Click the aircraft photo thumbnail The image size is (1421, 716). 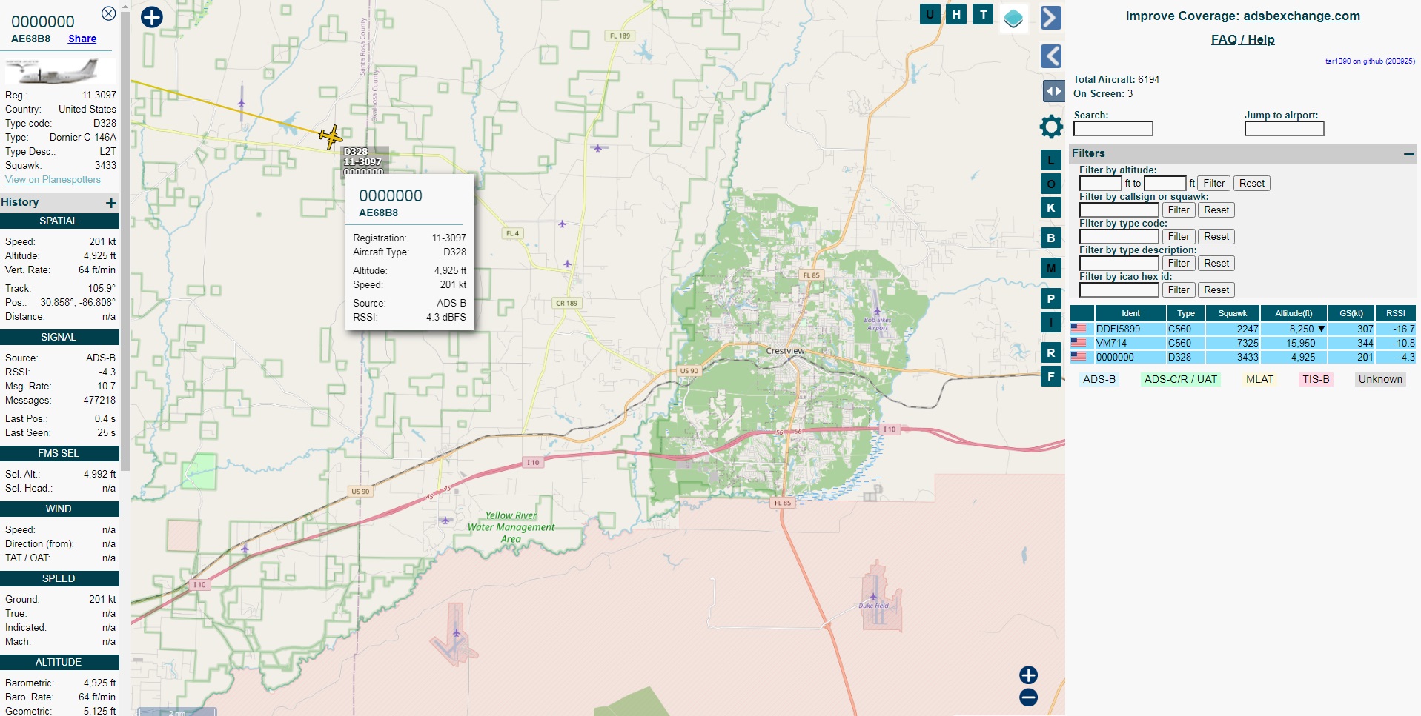tap(60, 71)
